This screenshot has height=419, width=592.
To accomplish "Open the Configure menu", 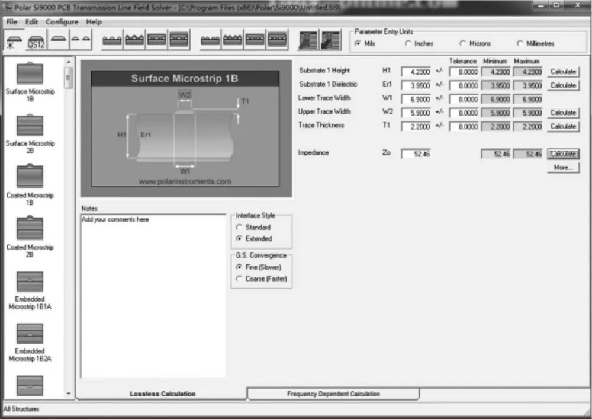I will tap(62, 21).
